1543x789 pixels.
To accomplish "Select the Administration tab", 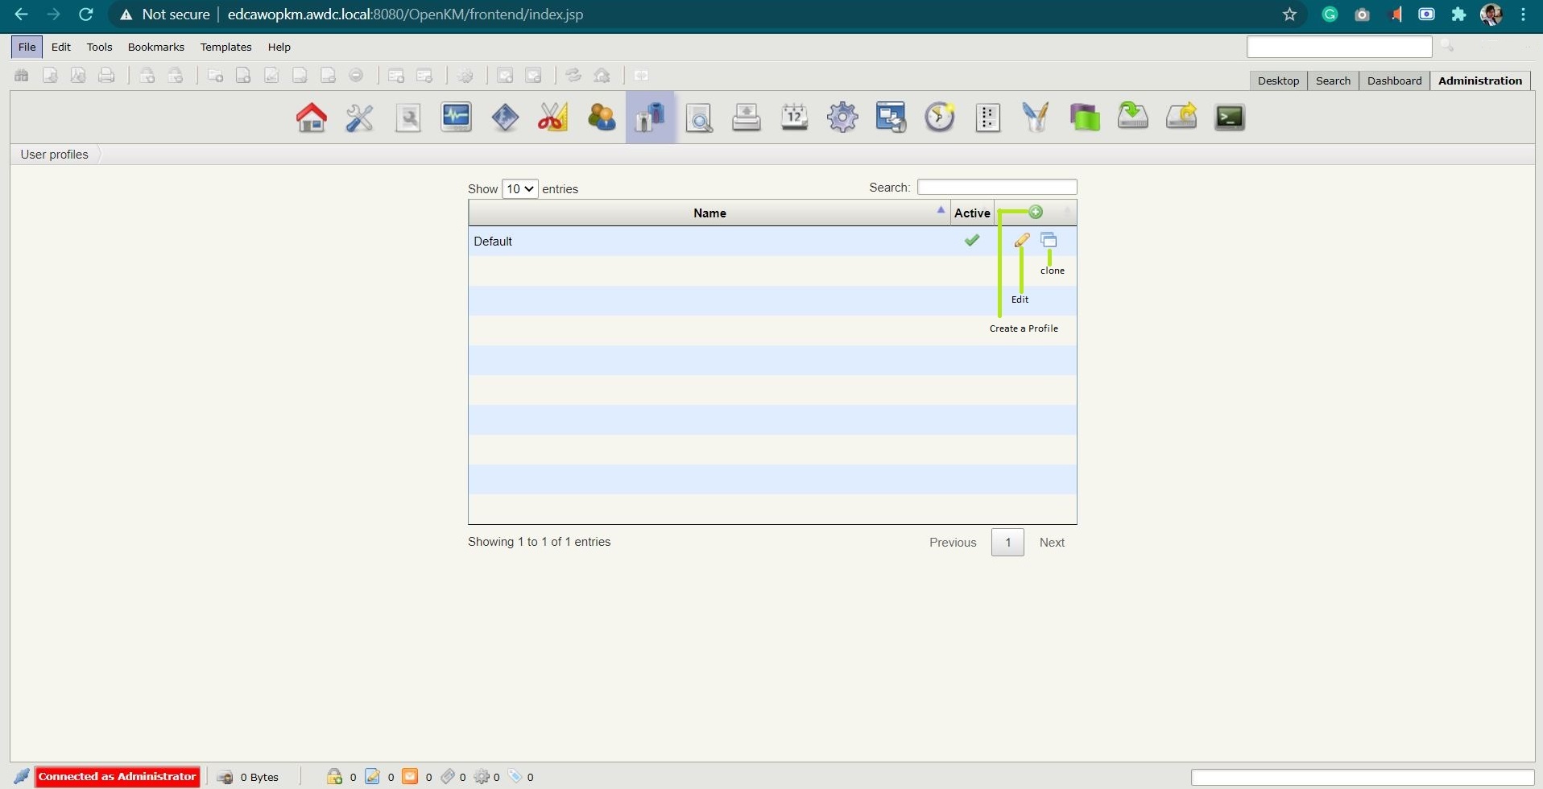I will [x=1479, y=81].
